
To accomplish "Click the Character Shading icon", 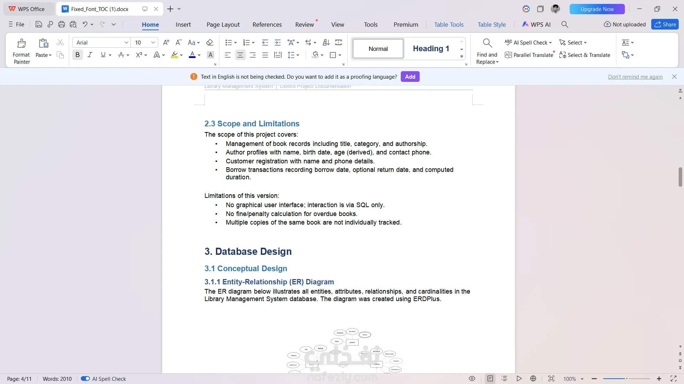I will (211, 55).
